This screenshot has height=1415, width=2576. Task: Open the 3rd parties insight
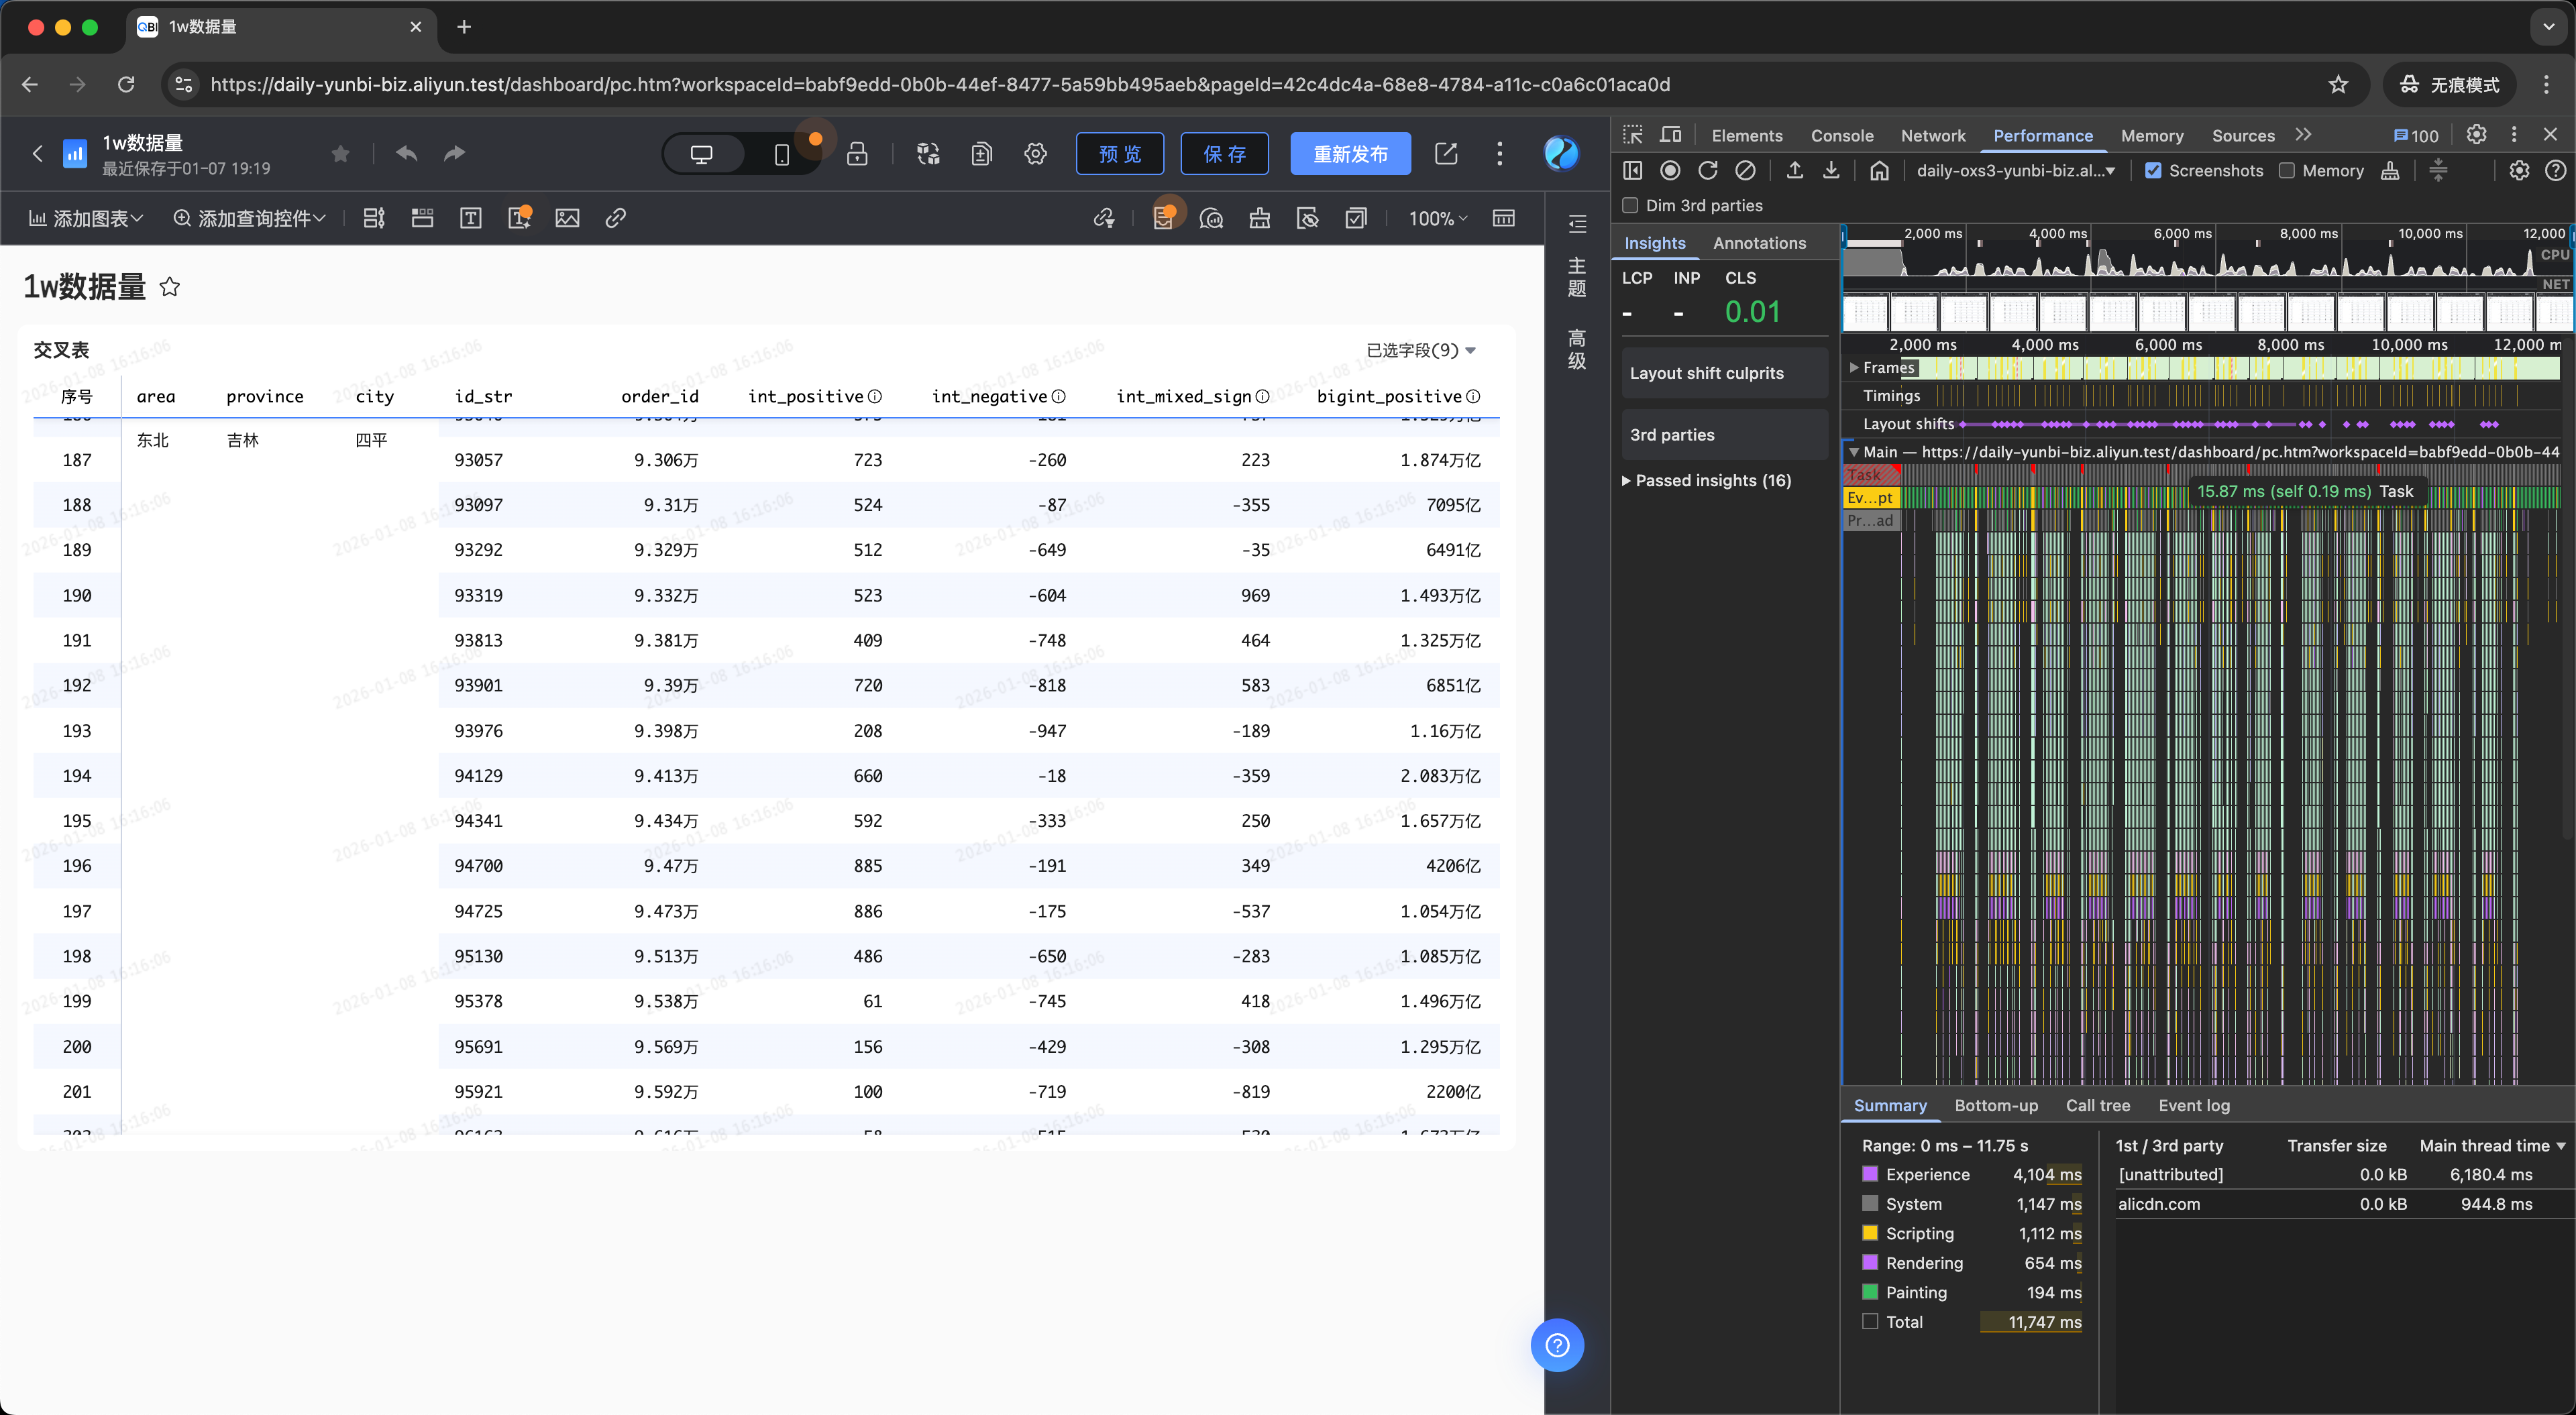coord(1725,435)
